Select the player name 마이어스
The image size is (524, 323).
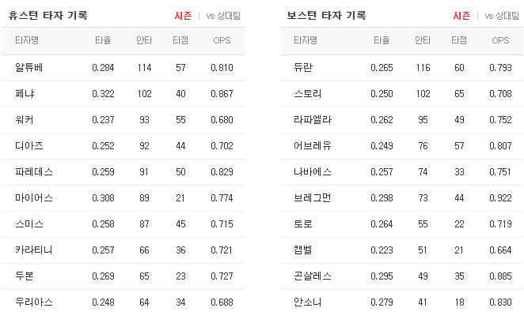click(x=34, y=198)
